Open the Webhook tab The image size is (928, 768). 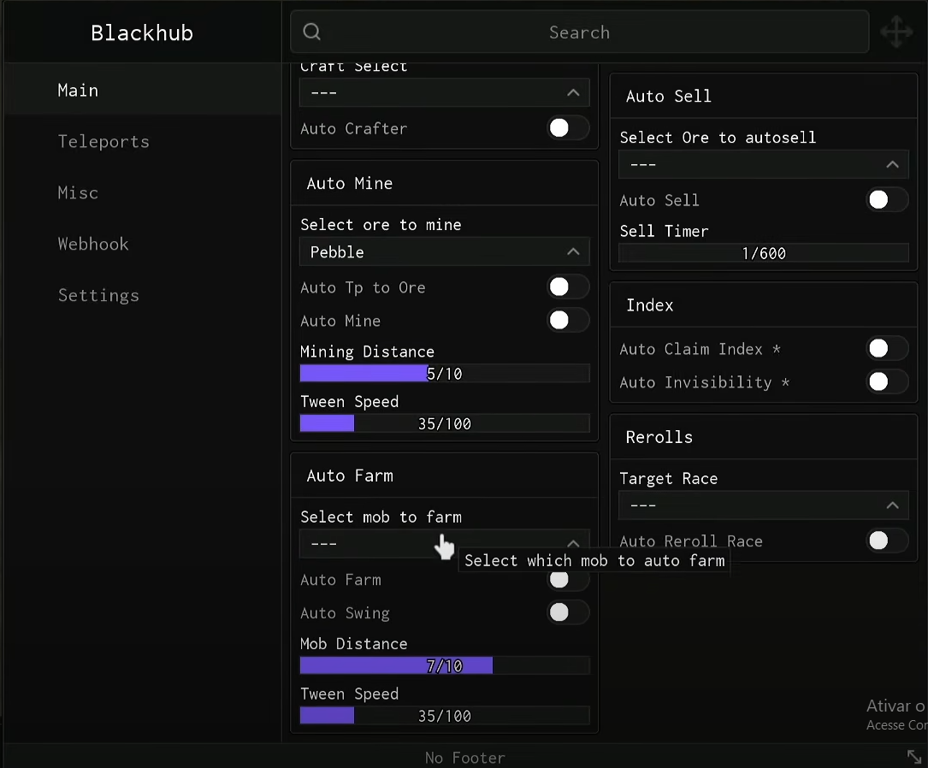93,245
